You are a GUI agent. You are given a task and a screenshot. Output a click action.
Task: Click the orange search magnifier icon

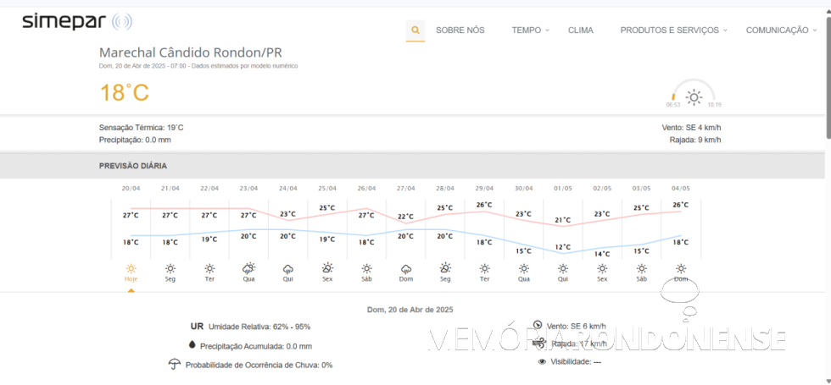click(415, 30)
